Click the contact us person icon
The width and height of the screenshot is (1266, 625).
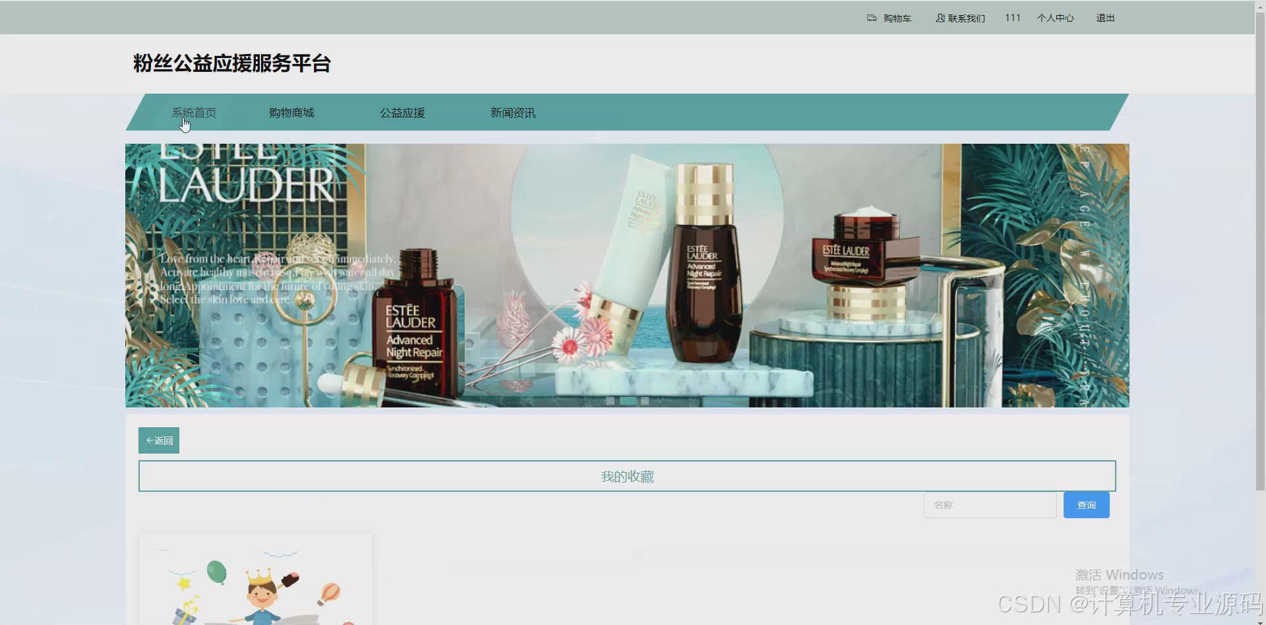point(940,18)
